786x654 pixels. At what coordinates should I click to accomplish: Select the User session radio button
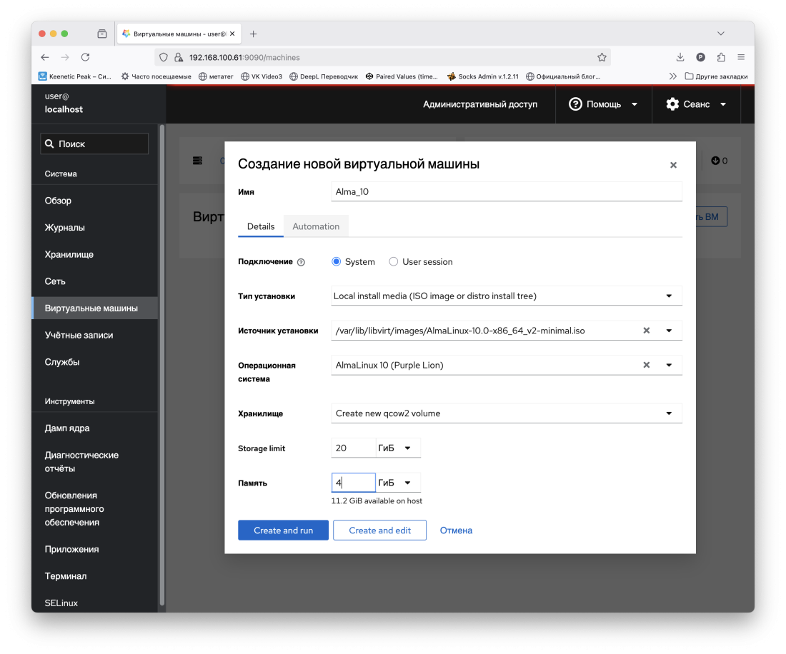tap(394, 262)
